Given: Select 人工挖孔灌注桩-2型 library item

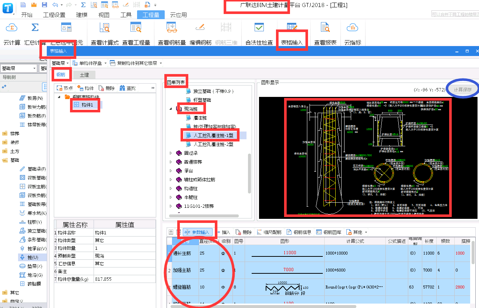Looking at the screenshot, I should pos(213,144).
